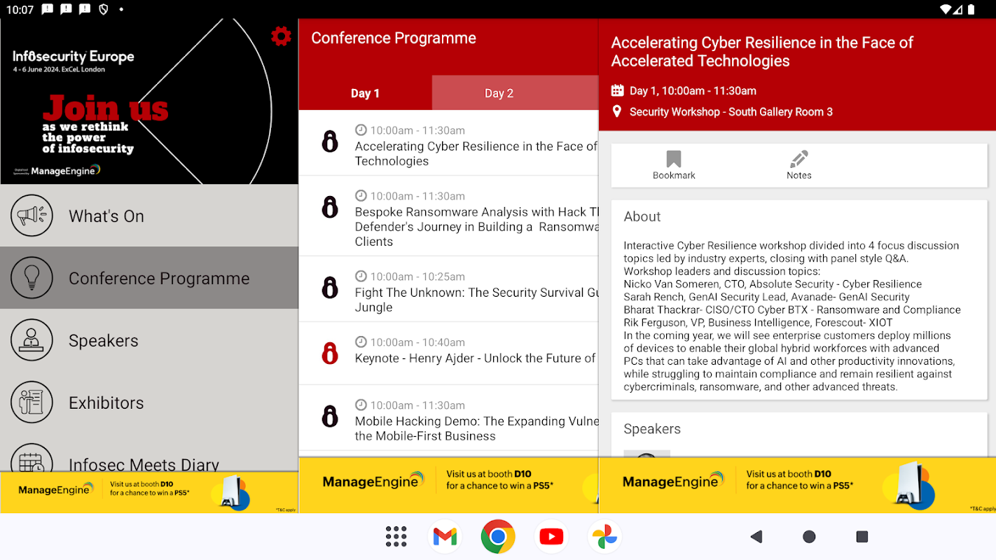Viewport: 996px width, 560px height.
Task: Open settings via the red gear icon
Action: pos(281,36)
